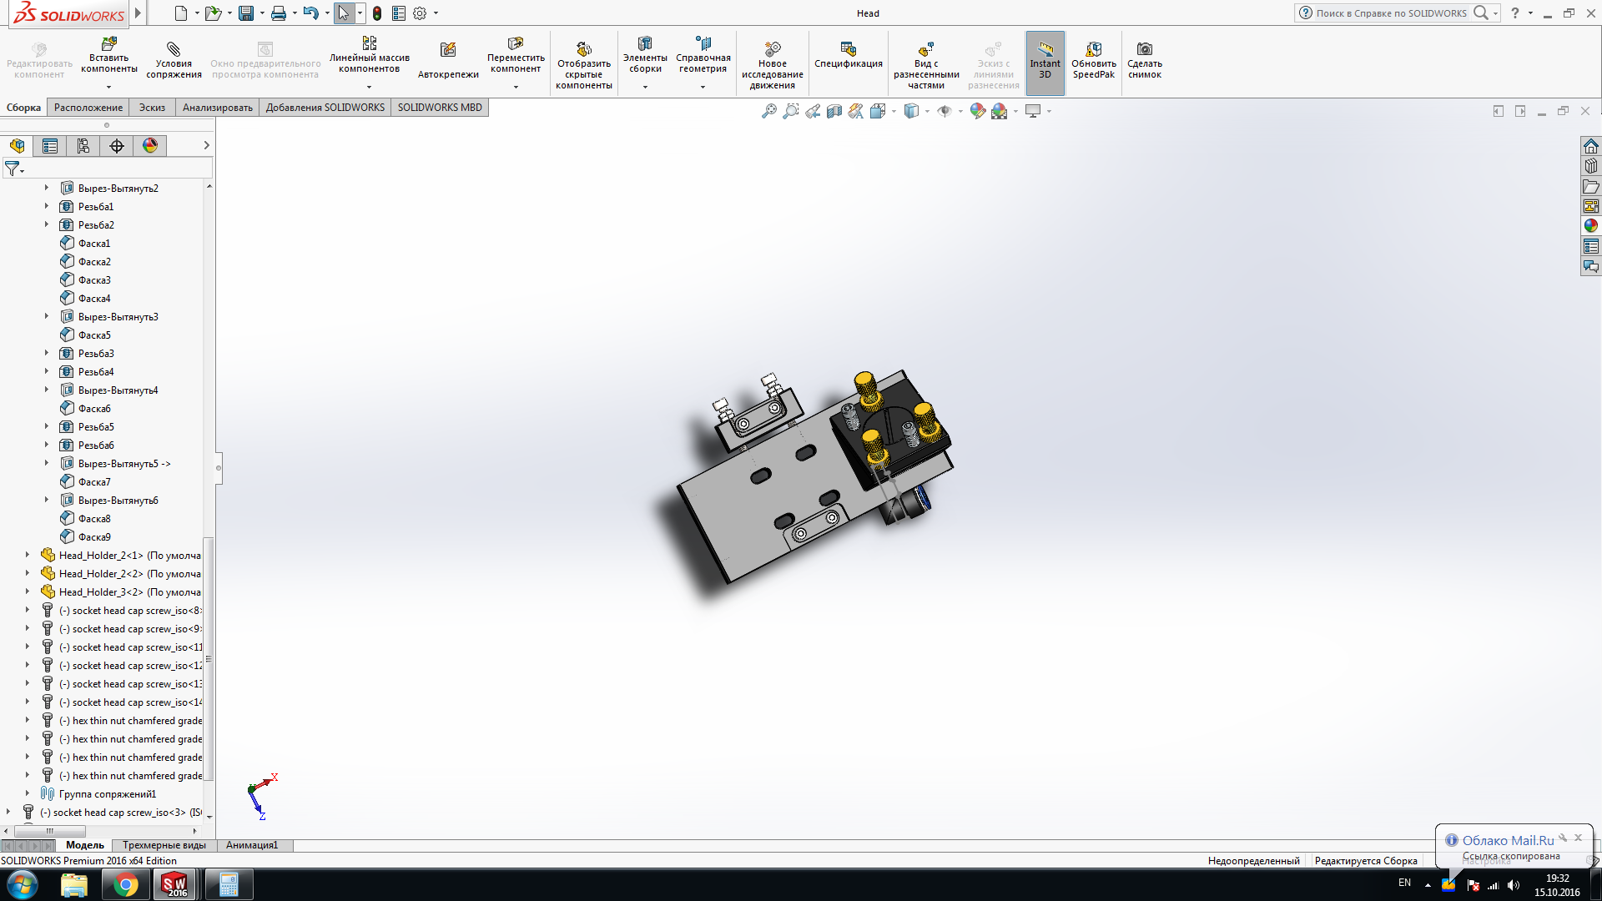
Task: Toggle the Instant 3D button
Action: [x=1045, y=63]
